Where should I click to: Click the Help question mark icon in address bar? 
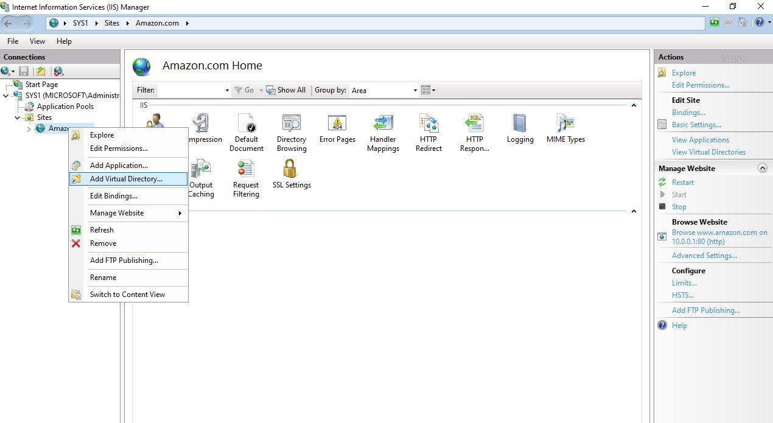(759, 23)
